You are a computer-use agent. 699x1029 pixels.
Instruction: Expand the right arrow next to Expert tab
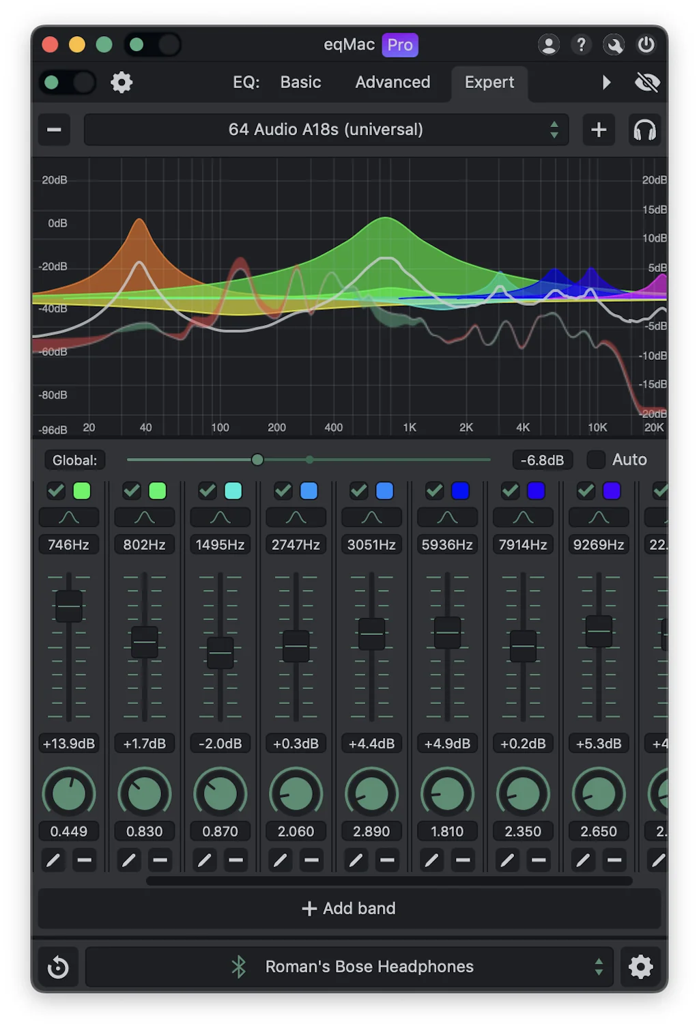pos(606,82)
